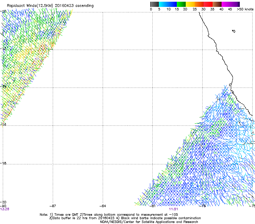
Task: Click the purple 11:51 swath time label
Action: pyautogui.click(x=173, y=209)
